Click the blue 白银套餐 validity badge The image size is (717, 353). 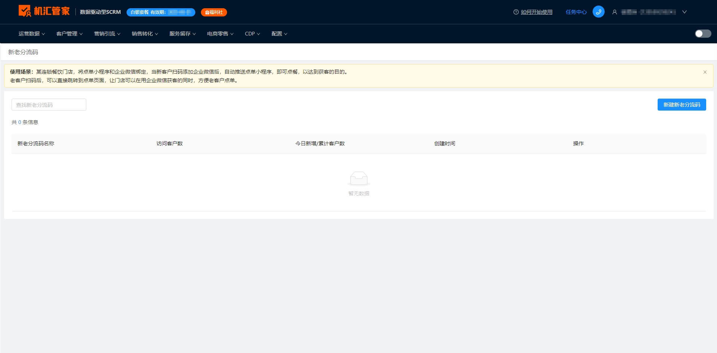[161, 12]
